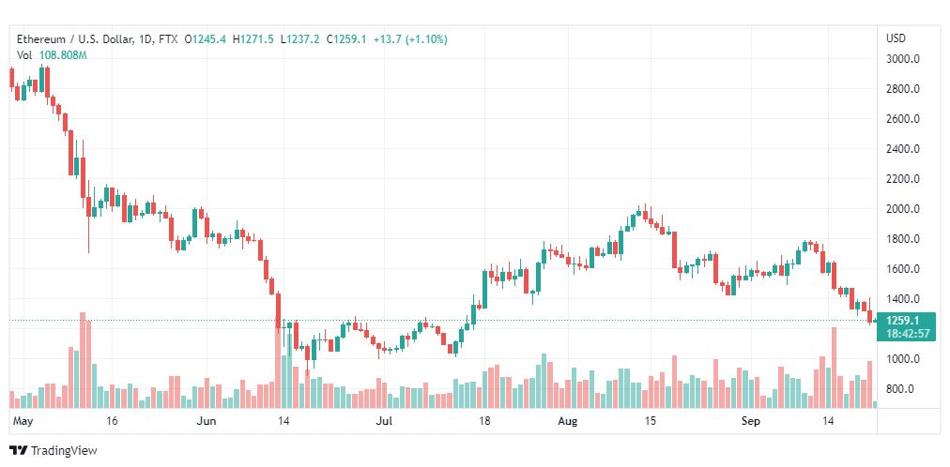
Task: Select the Ethereum / U.S. Dollar symbol title
Action: coord(74,39)
